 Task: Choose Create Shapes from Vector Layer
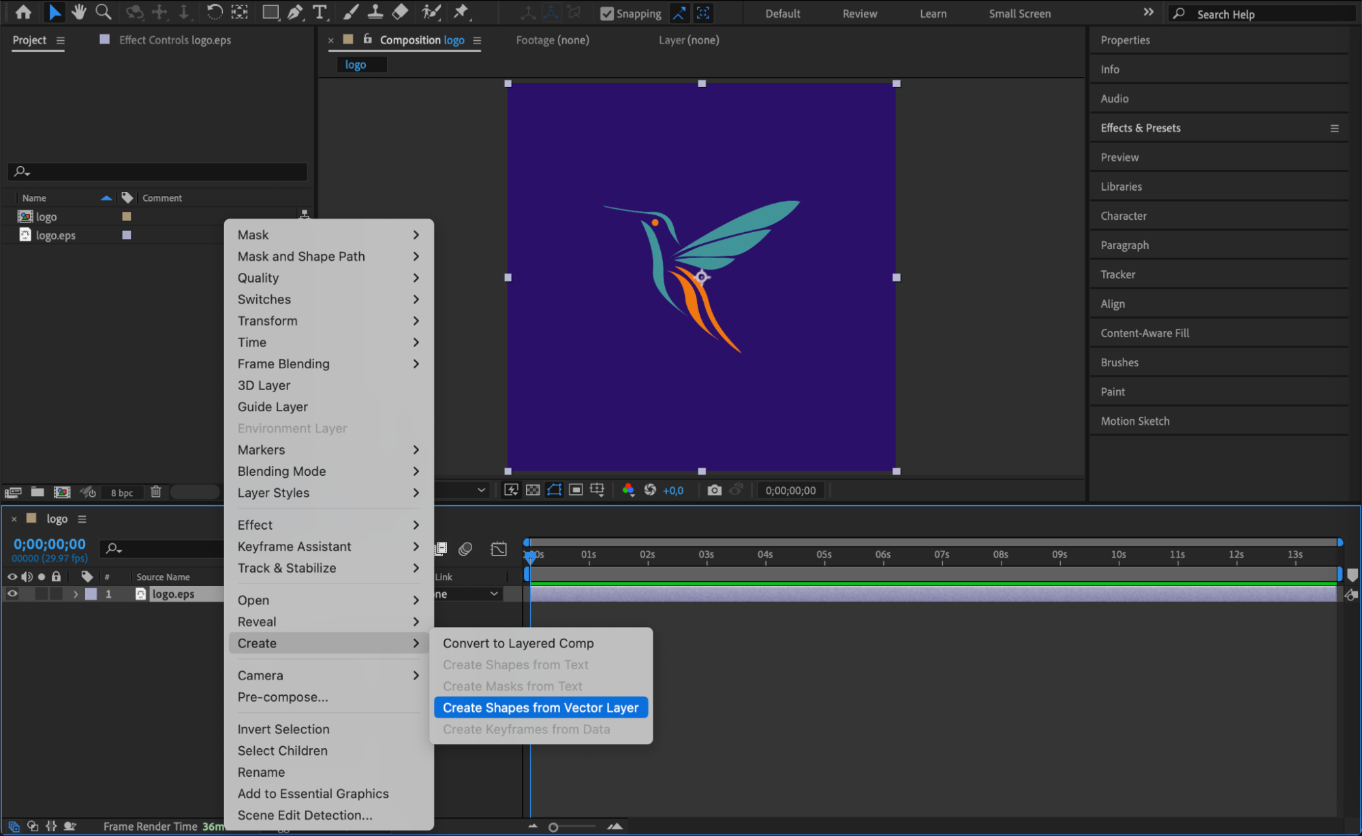540,707
